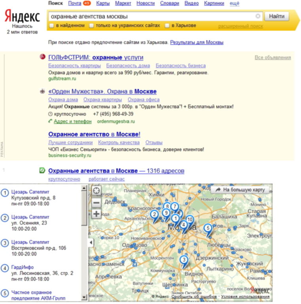Click 'Условия использования' on map

pyautogui.click(x=245, y=296)
